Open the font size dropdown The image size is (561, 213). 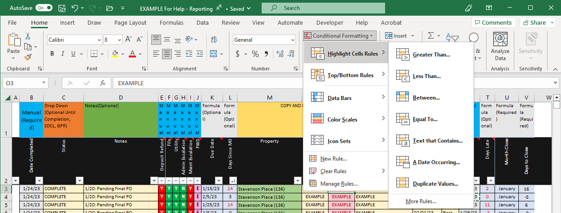click(118, 40)
